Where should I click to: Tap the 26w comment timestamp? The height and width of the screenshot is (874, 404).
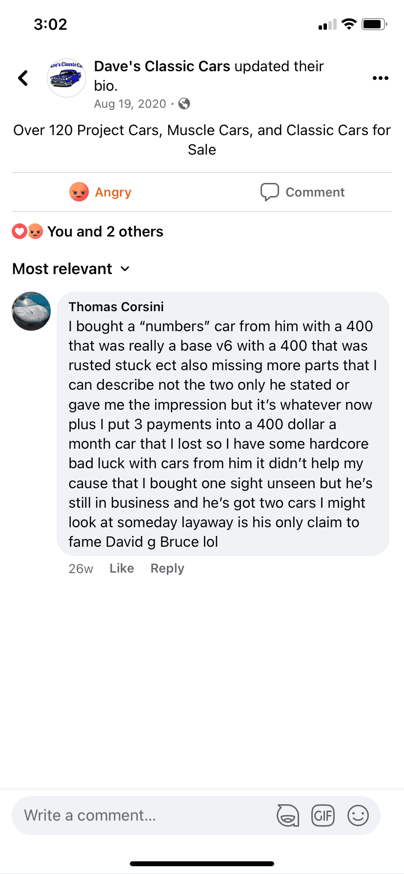coord(81,569)
